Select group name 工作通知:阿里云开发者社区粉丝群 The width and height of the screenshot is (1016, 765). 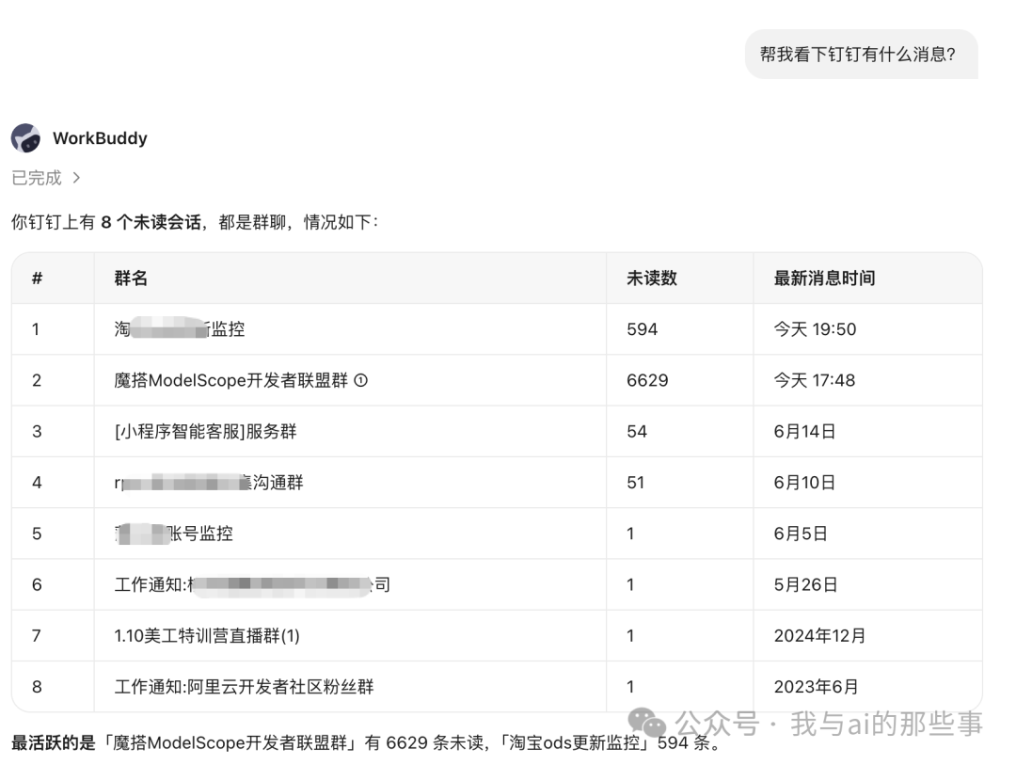click(x=245, y=687)
